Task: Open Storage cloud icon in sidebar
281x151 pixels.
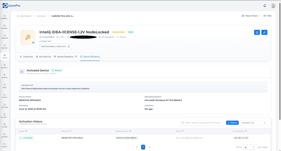Action: point(4,95)
